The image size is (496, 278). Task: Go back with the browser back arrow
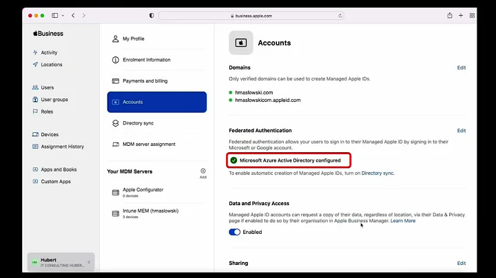(x=73, y=15)
